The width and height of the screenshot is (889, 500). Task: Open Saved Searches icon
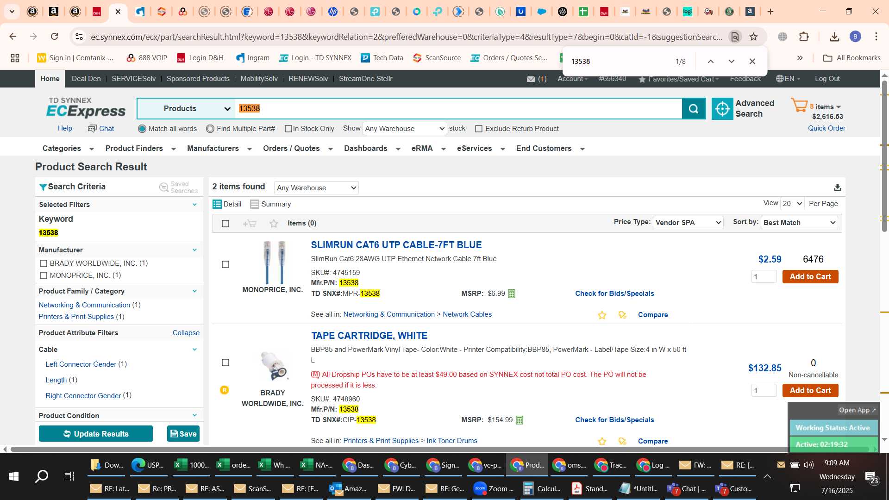tap(163, 187)
